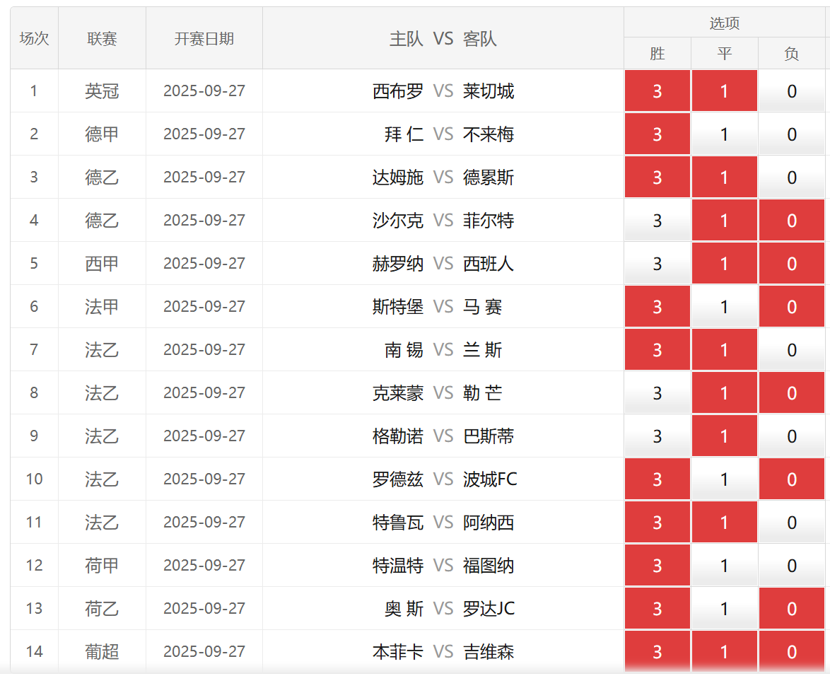Click the home team name 本菲卡

click(397, 652)
